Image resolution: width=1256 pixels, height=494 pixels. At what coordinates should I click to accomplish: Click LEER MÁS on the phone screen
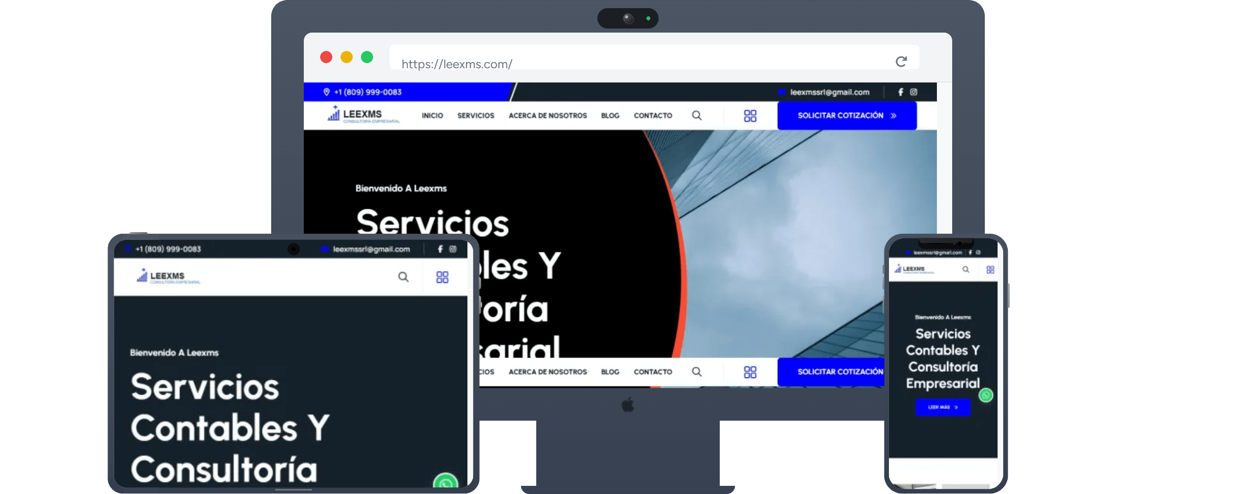point(943,407)
